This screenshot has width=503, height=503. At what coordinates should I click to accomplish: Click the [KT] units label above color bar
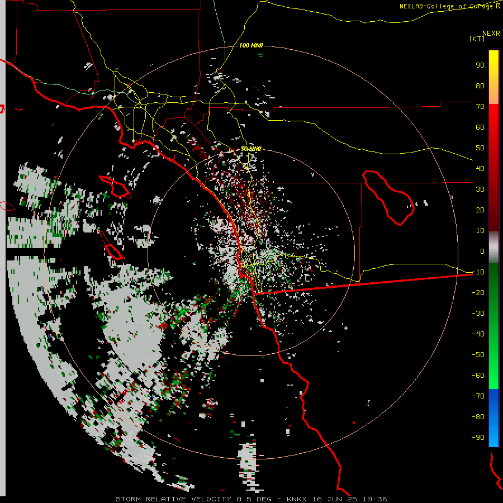pos(477,39)
